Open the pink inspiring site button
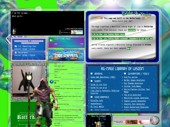Viewport: 170px width, 127px height. (144, 122)
